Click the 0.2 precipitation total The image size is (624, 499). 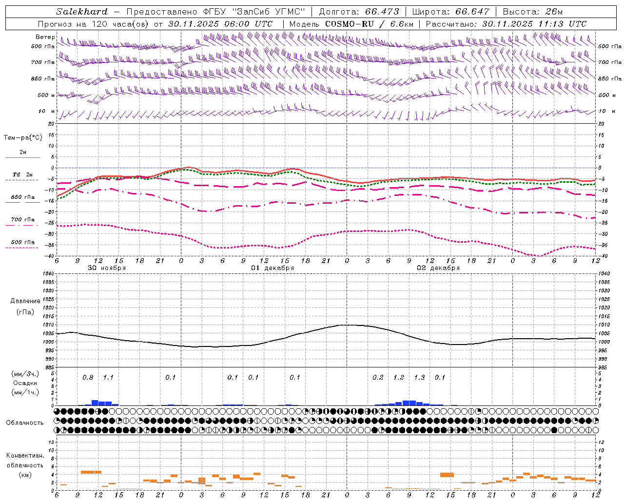[378, 377]
